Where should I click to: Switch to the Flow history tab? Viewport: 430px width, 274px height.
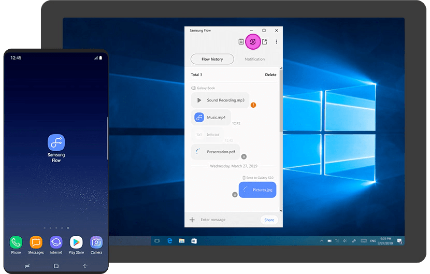click(212, 59)
